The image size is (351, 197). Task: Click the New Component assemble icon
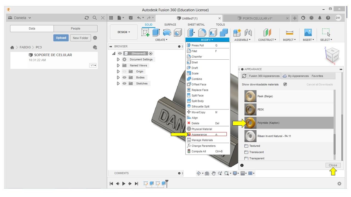(237, 33)
